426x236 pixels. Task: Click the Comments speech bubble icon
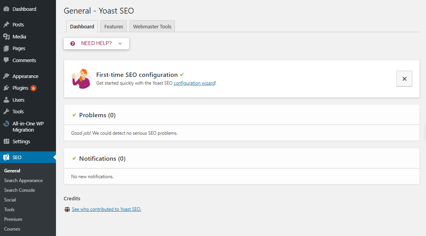pos(6,60)
